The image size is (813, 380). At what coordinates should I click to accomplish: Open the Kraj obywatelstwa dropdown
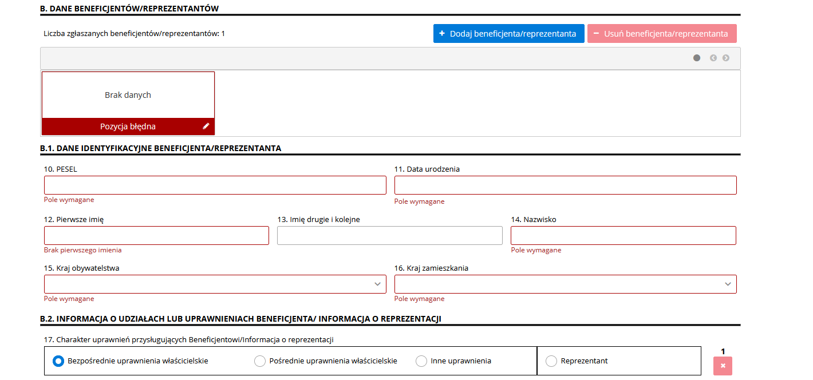coord(215,284)
